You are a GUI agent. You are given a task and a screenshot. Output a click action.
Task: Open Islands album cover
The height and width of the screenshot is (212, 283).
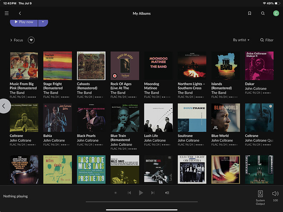click(x=226, y=66)
